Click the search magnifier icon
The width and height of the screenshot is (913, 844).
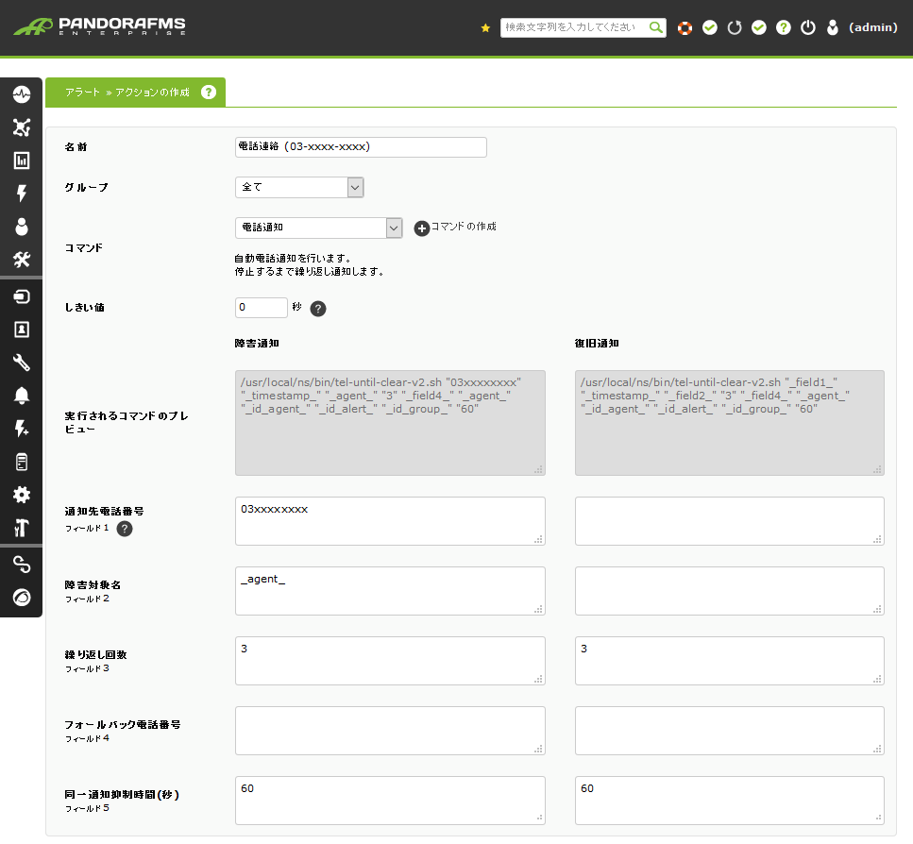click(655, 27)
